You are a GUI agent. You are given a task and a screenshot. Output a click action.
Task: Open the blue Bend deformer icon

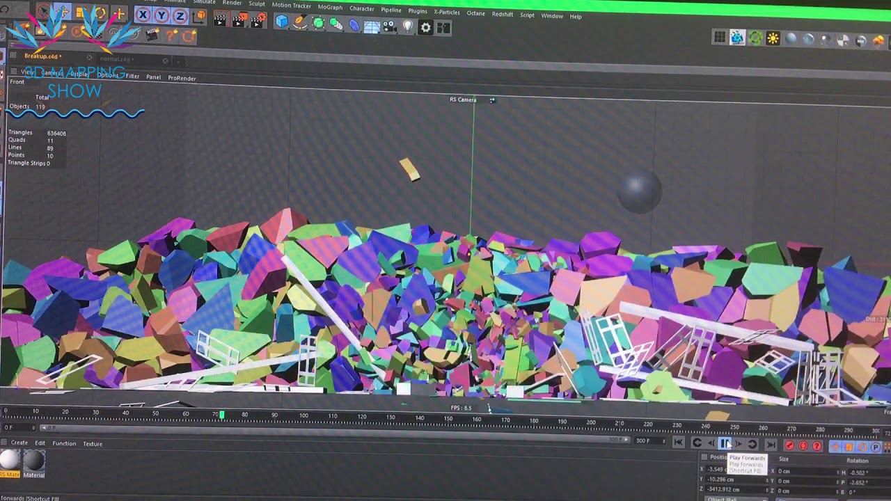[354, 25]
